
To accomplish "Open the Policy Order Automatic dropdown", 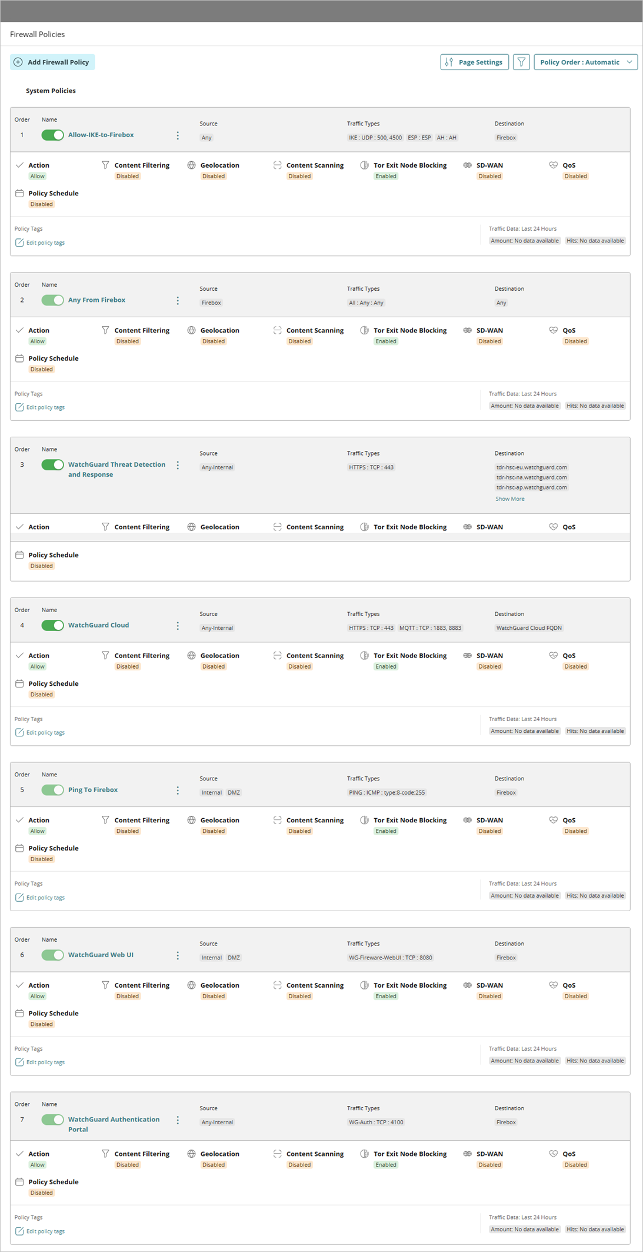I will [x=585, y=62].
